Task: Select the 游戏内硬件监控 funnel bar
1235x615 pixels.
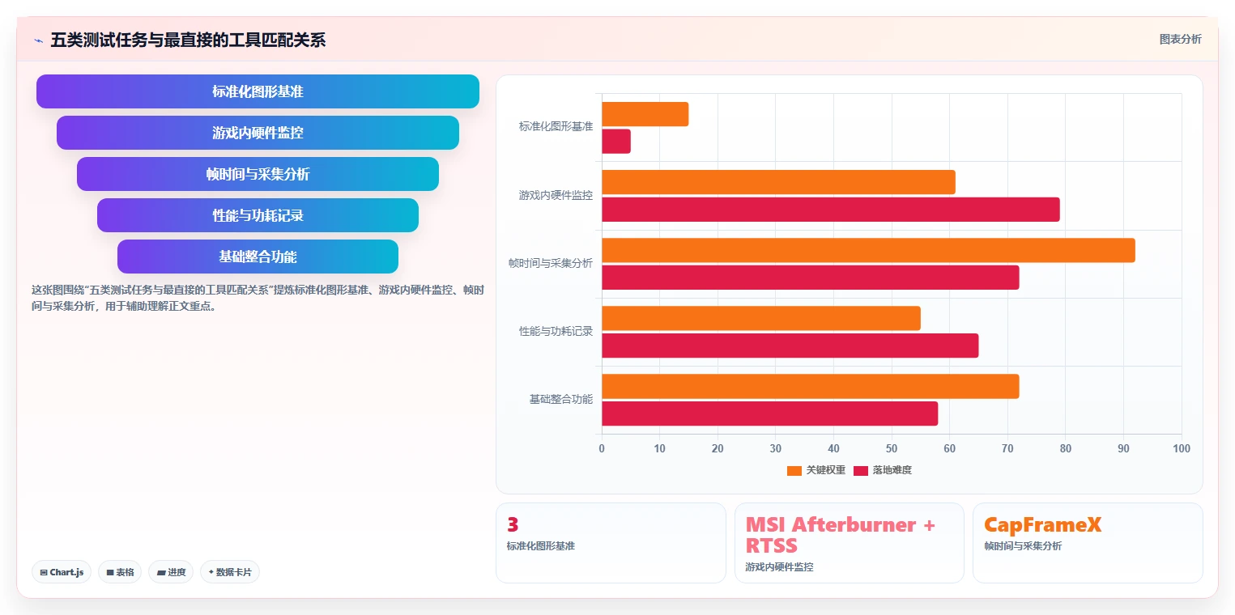Action: tap(258, 133)
